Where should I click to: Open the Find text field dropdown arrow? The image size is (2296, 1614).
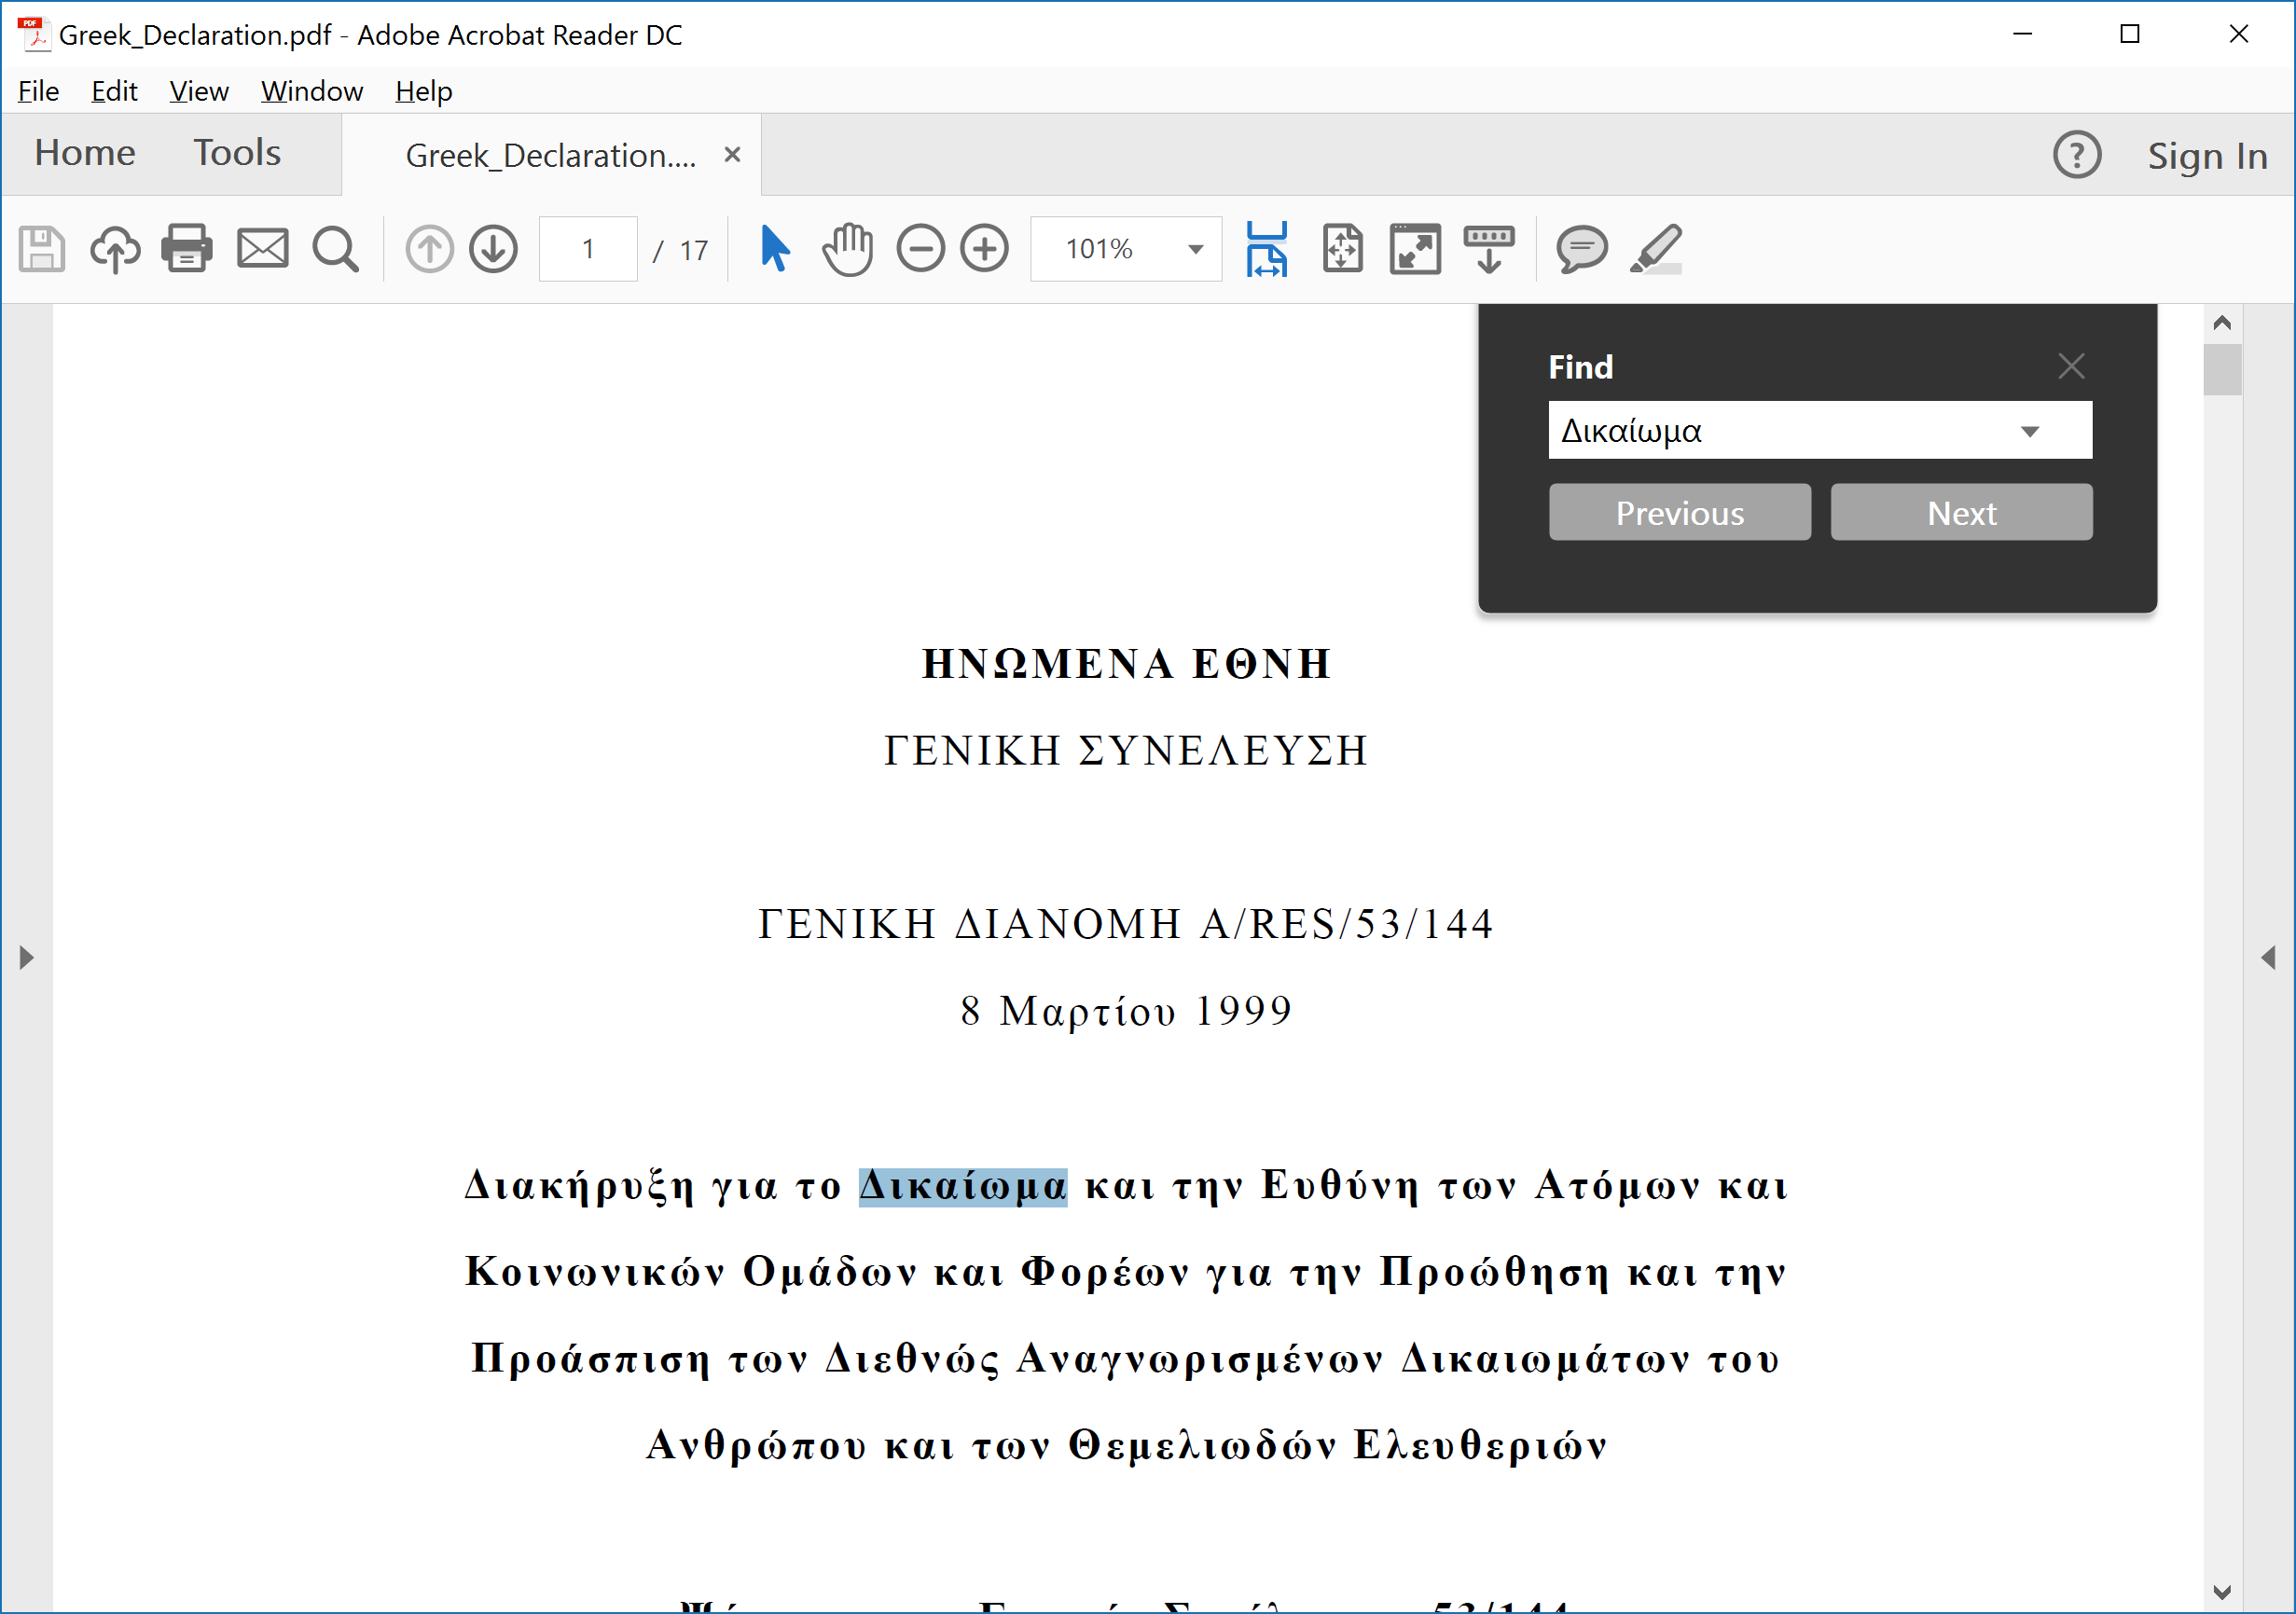pyautogui.click(x=2029, y=432)
